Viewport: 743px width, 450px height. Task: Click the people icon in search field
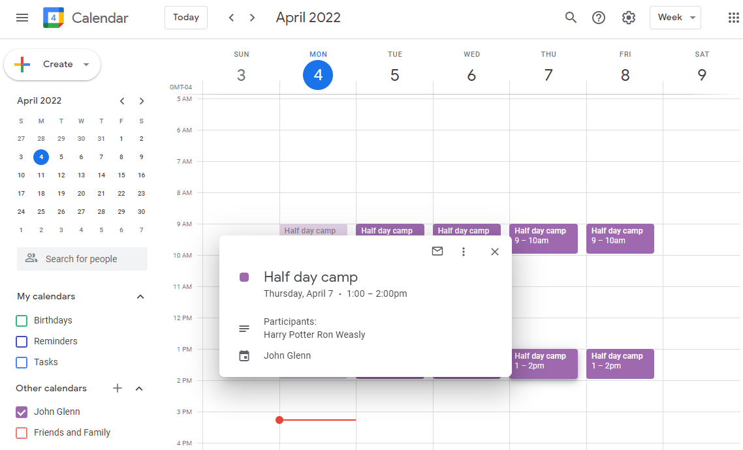click(31, 258)
